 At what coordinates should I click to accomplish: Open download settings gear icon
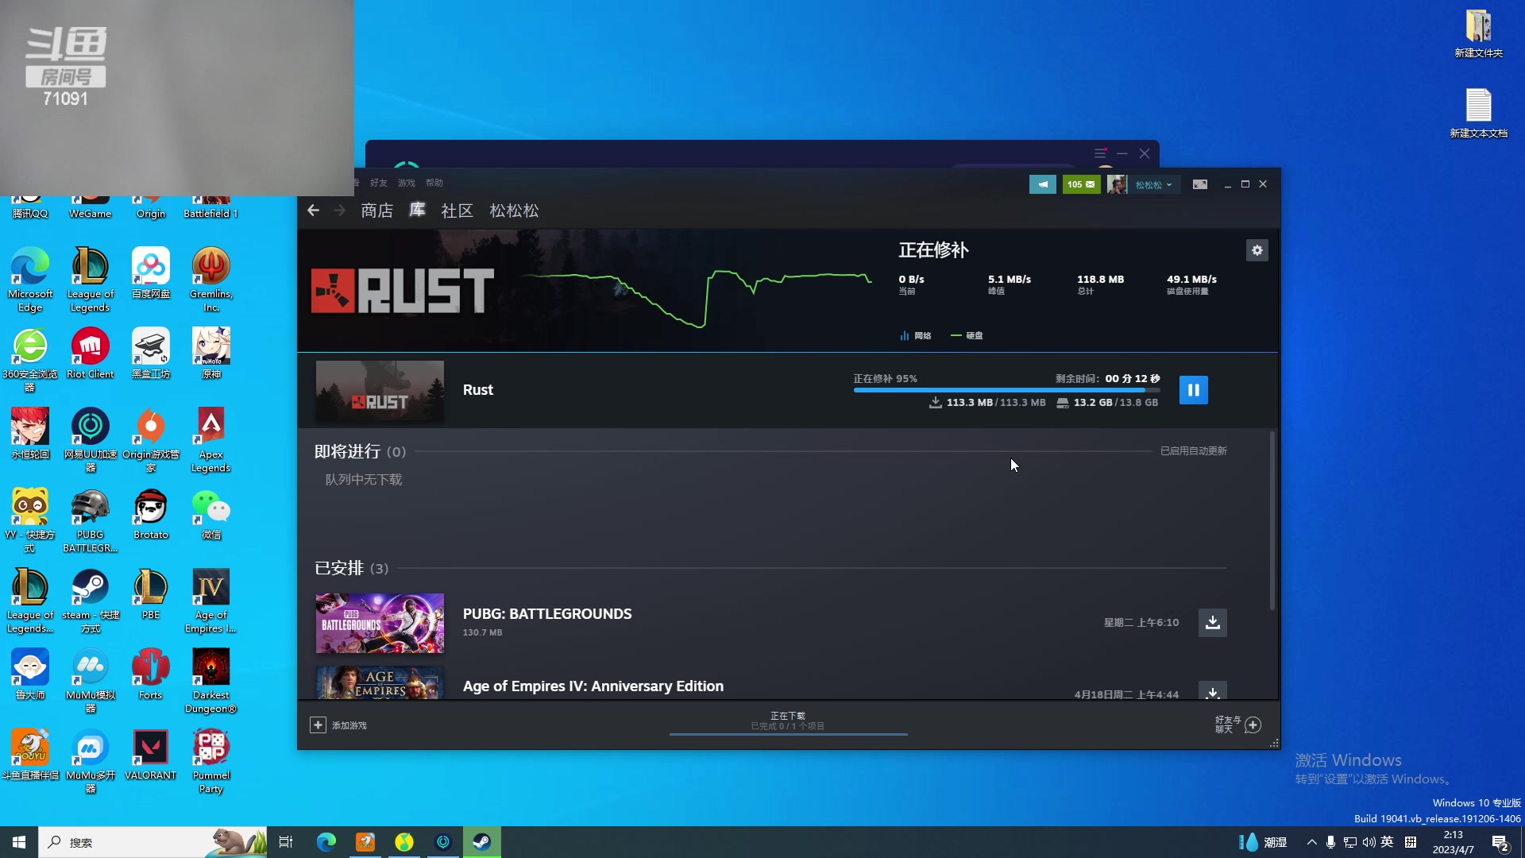point(1257,250)
